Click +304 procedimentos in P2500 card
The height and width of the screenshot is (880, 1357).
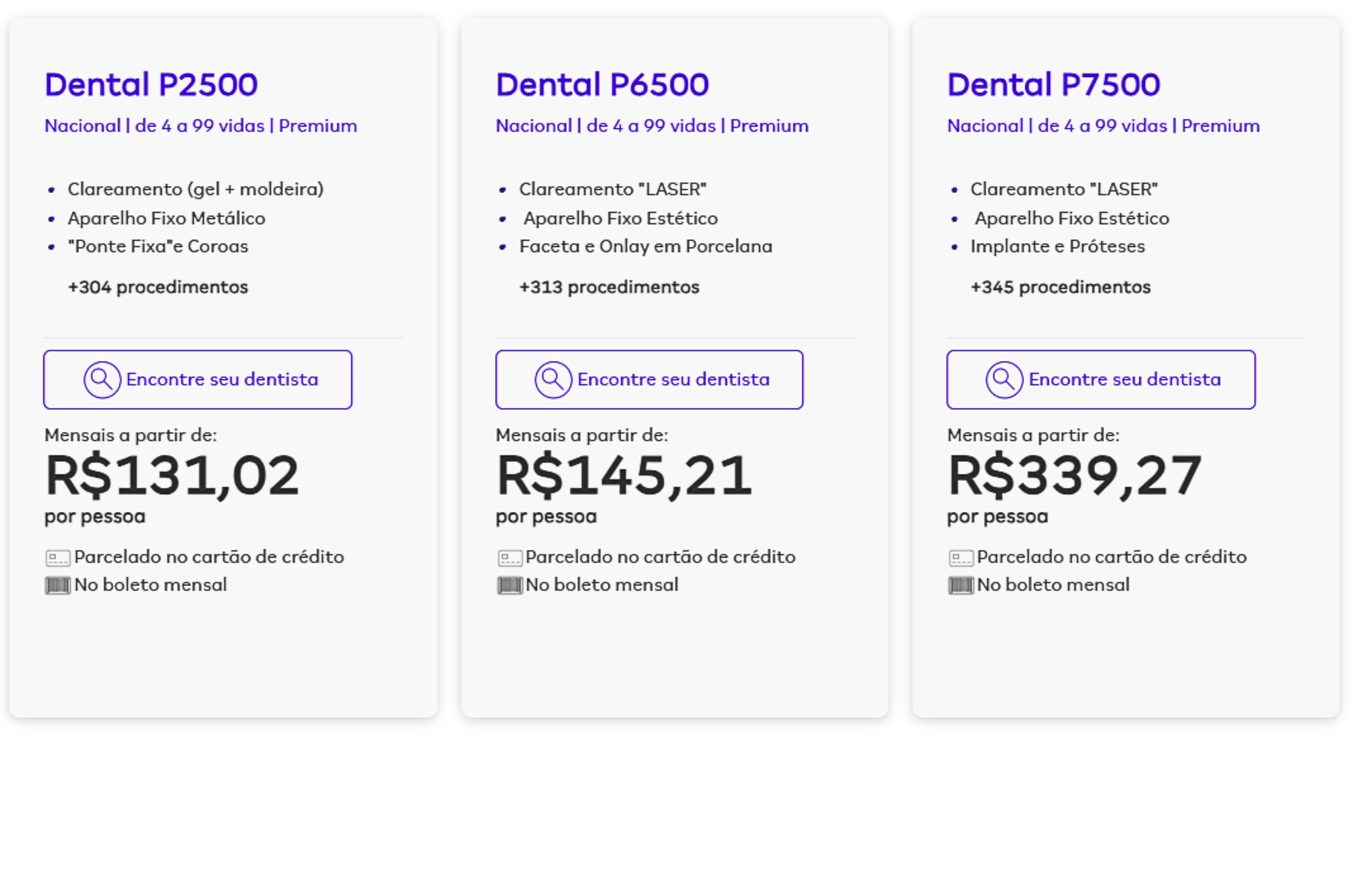(158, 287)
